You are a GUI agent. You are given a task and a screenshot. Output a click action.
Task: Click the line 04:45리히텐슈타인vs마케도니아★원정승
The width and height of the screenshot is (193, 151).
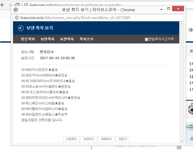[51, 98]
